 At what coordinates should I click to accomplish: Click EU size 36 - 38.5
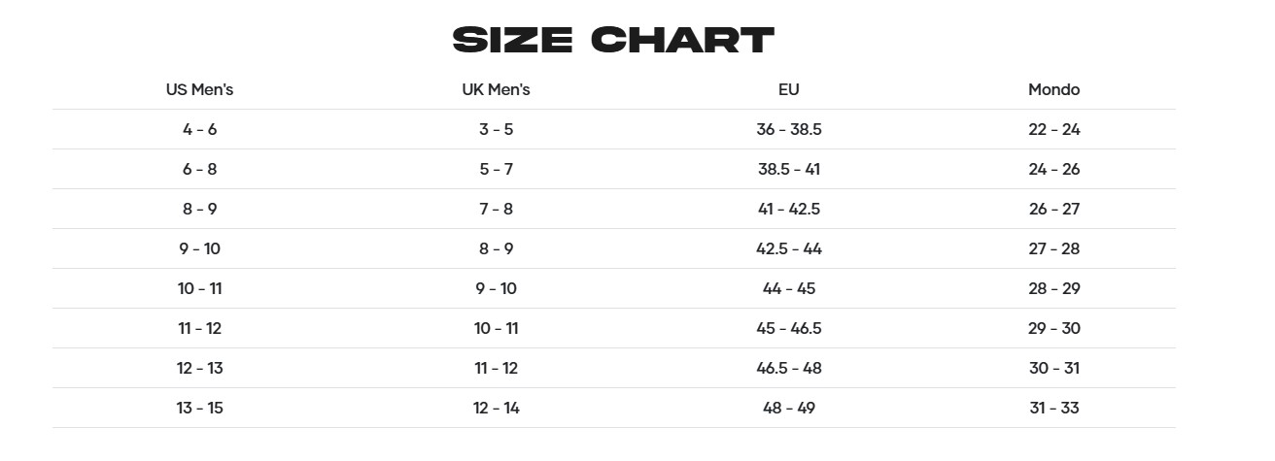(788, 129)
